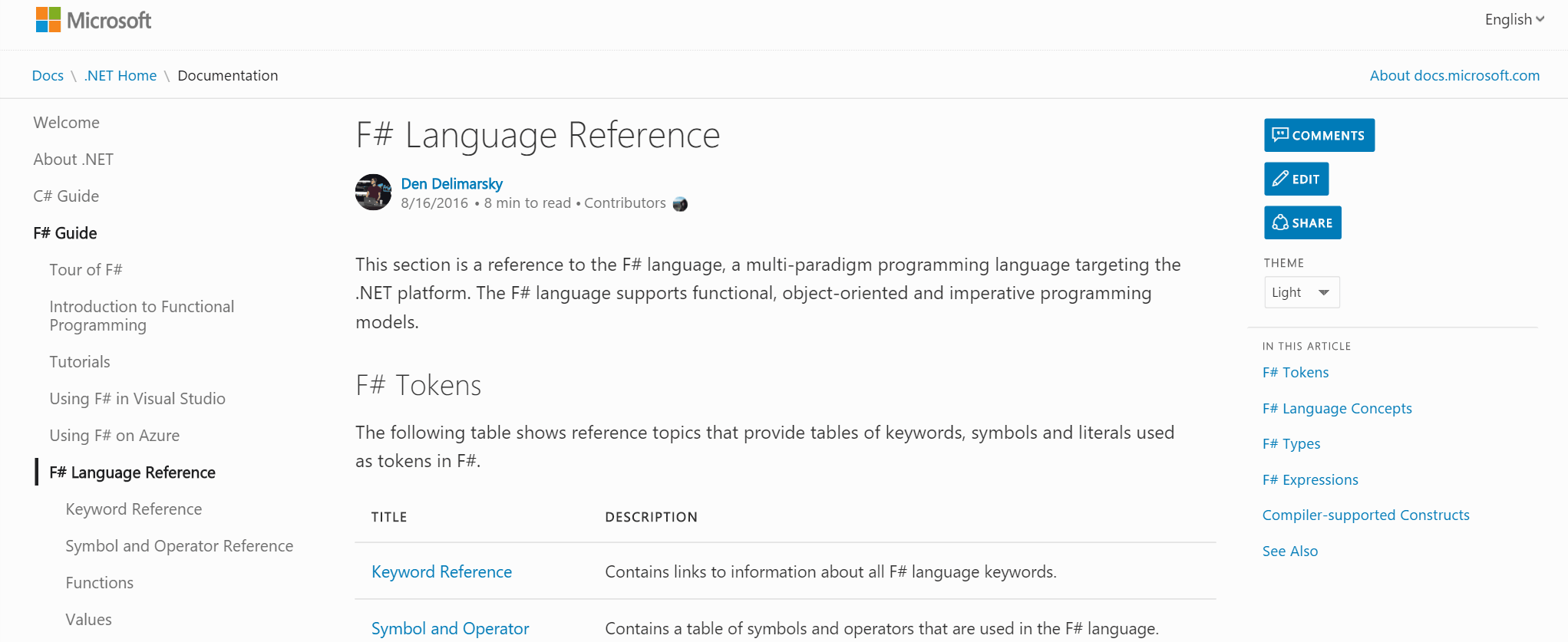
Task: Jump to F# Language Concepts section
Action: point(1337,409)
